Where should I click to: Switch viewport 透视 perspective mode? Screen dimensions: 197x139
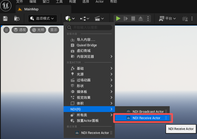pyautogui.click(x=20, y=30)
